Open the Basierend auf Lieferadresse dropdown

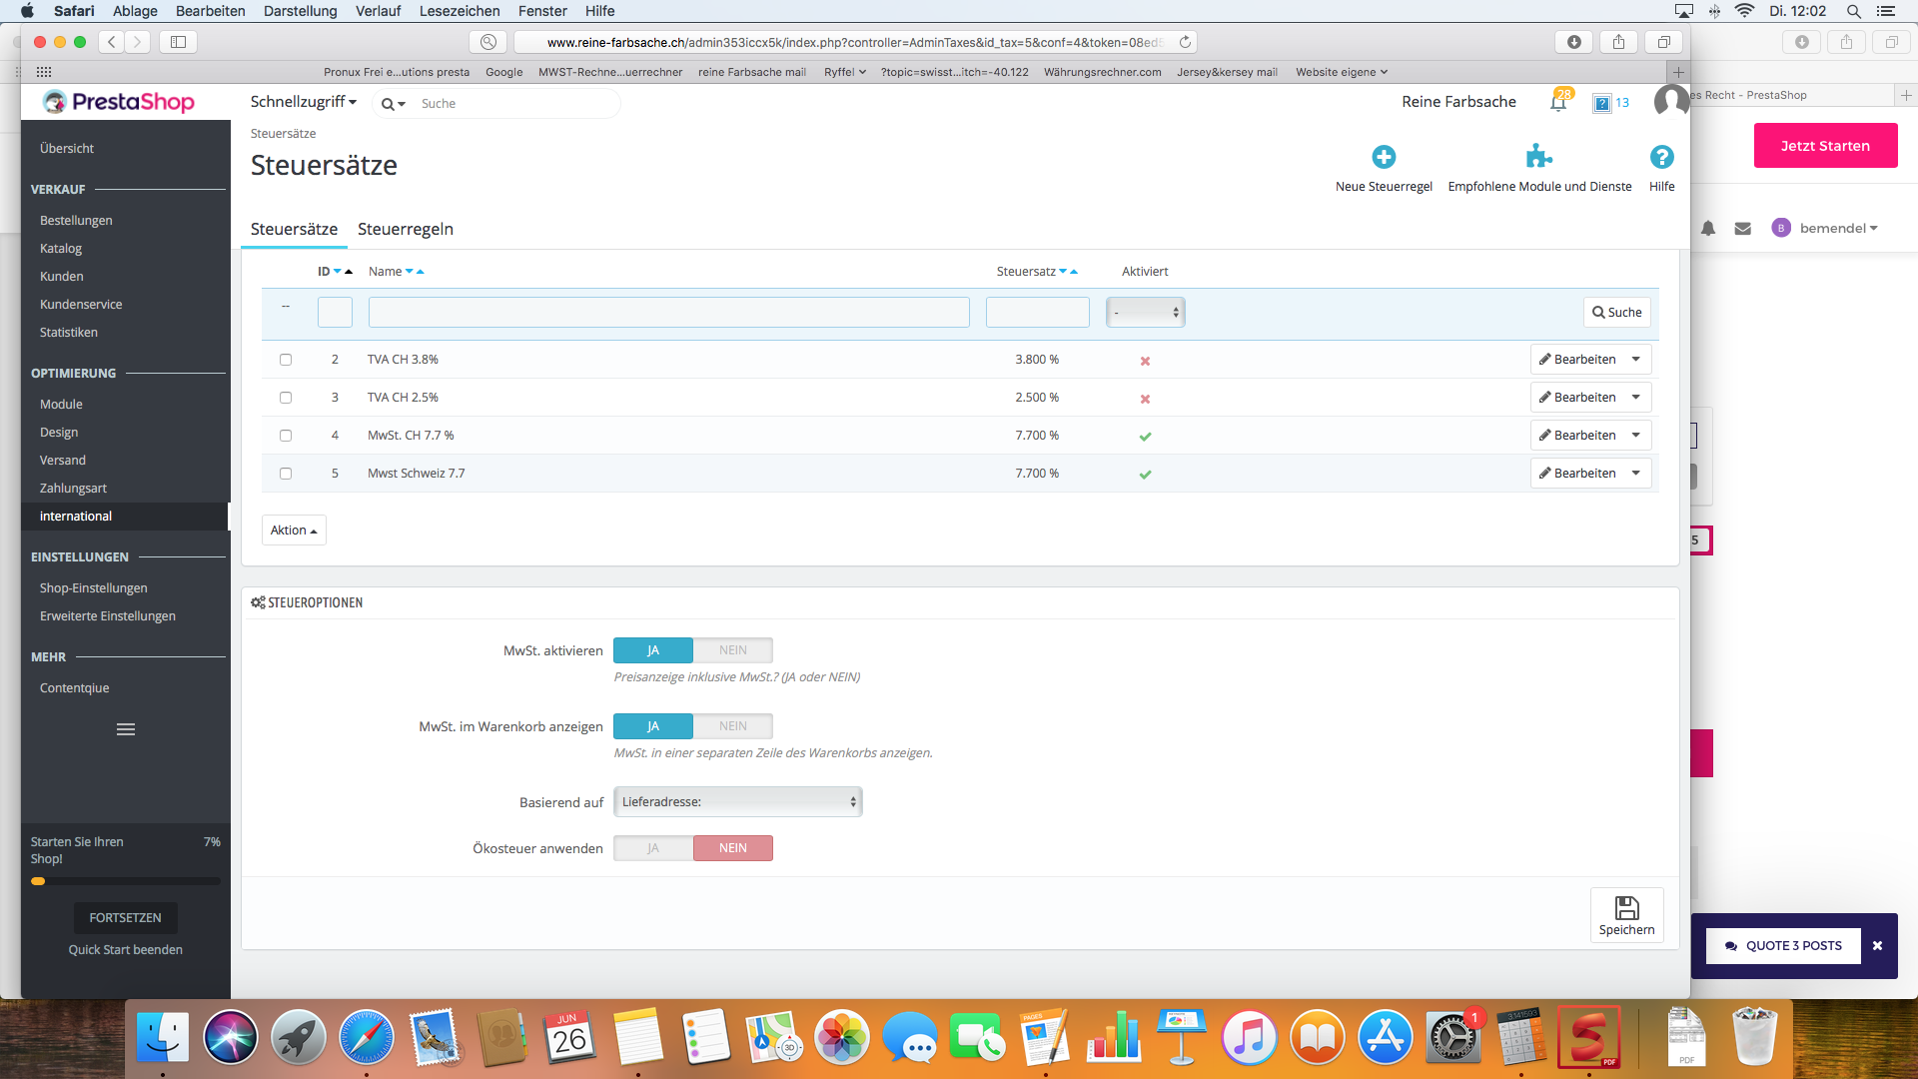point(737,802)
